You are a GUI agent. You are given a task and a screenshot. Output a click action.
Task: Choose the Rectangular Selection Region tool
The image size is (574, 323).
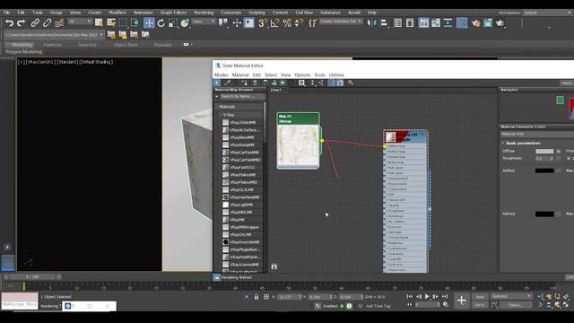click(x=123, y=23)
